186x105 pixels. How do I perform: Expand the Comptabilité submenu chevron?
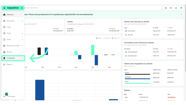pyautogui.click(x=22, y=58)
